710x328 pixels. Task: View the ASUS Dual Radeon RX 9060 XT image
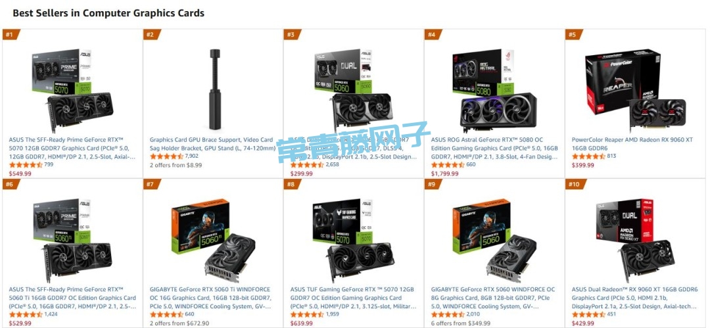tap(636, 240)
